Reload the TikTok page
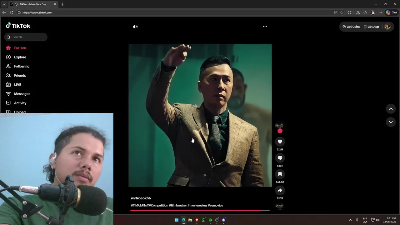This screenshot has height=225, width=400. [12, 12]
